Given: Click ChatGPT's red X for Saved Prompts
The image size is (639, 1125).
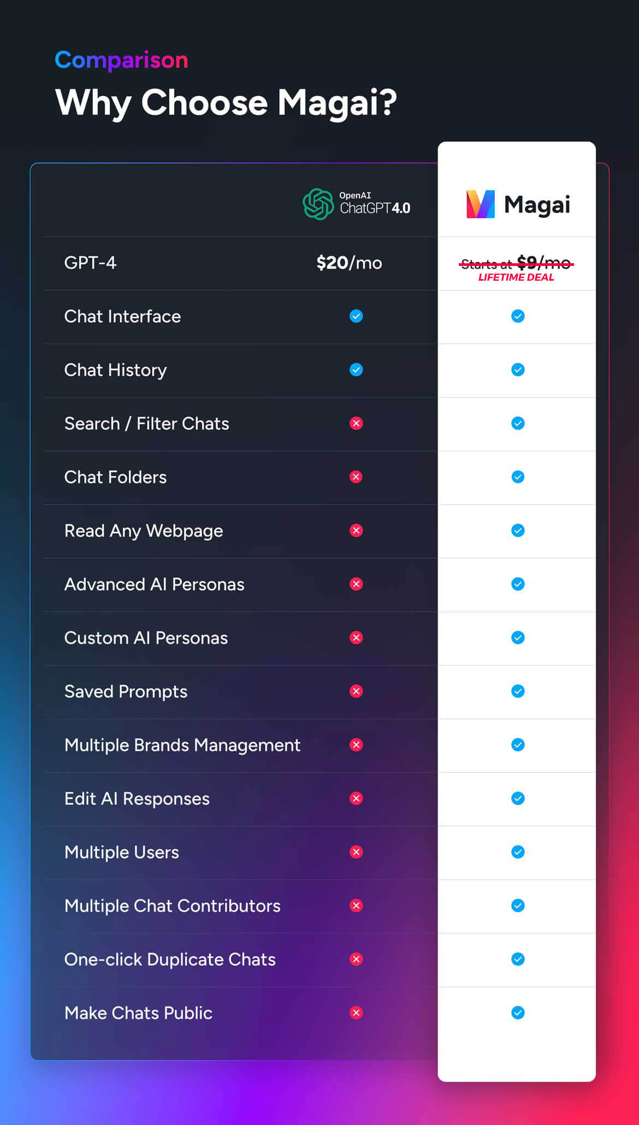Looking at the screenshot, I should (x=356, y=691).
